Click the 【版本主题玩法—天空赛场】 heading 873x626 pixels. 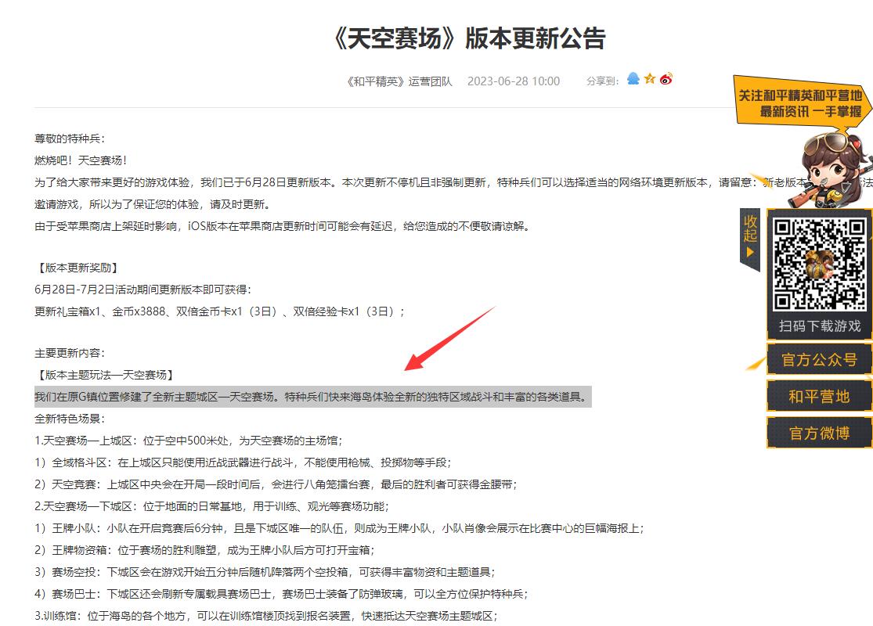(105, 375)
